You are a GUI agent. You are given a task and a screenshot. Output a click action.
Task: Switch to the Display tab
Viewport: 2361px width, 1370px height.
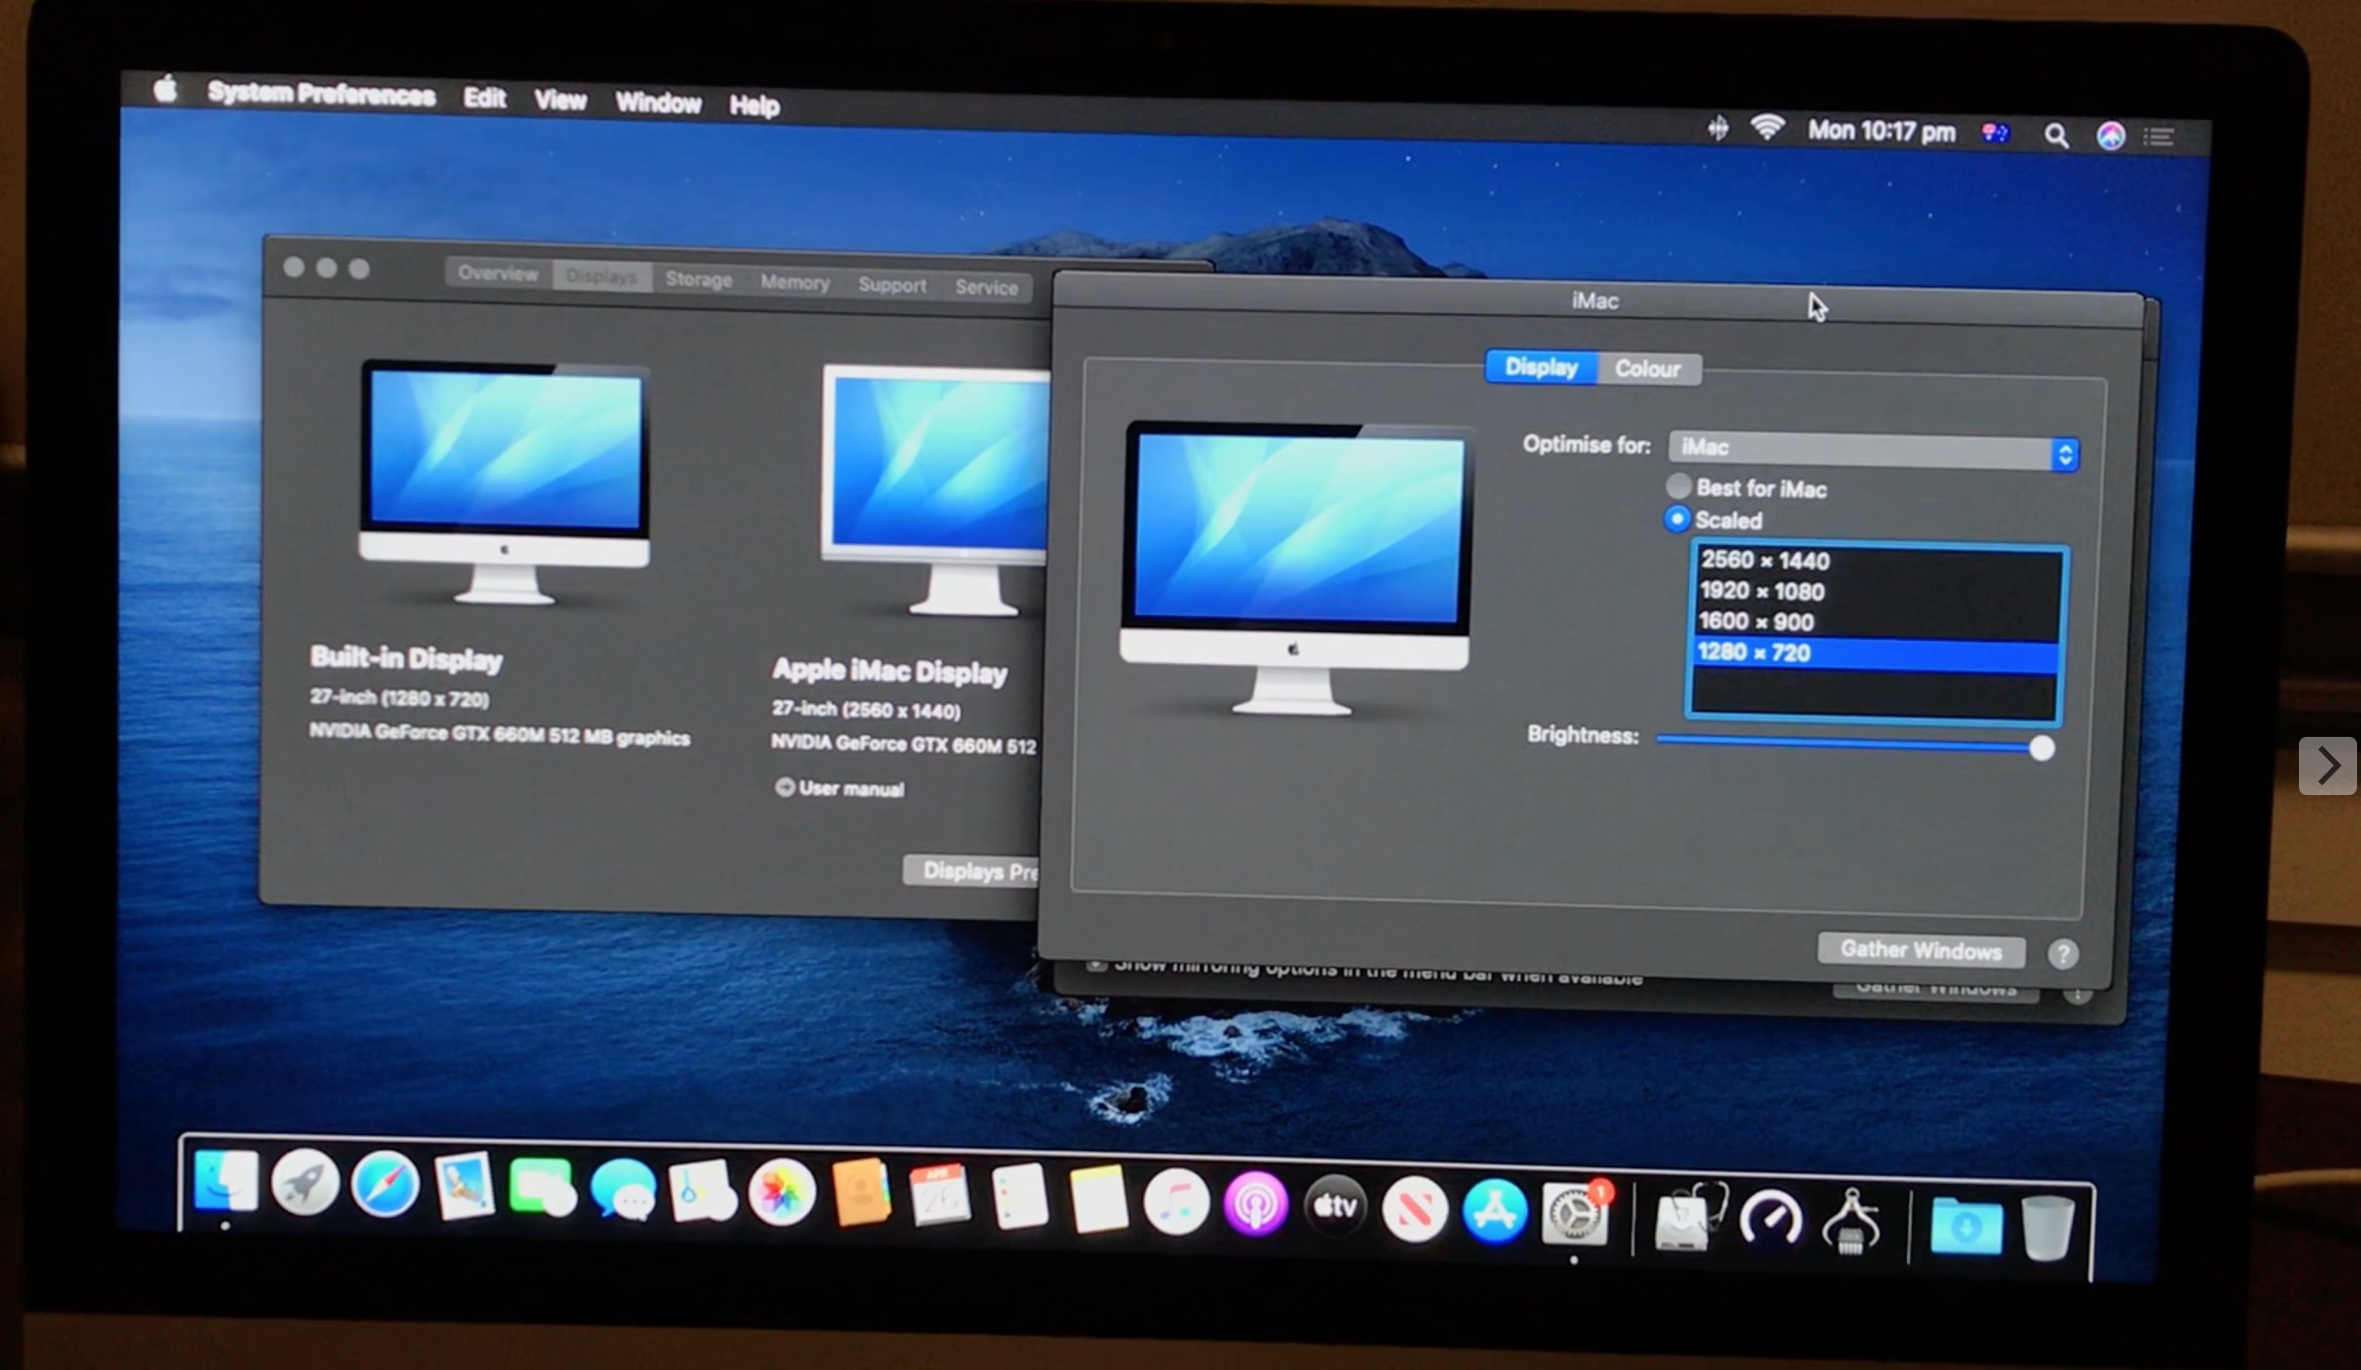tap(1540, 366)
